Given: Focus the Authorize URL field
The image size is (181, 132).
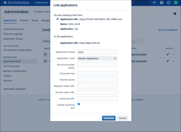Looking at the screenshot, I should tap(97, 99).
